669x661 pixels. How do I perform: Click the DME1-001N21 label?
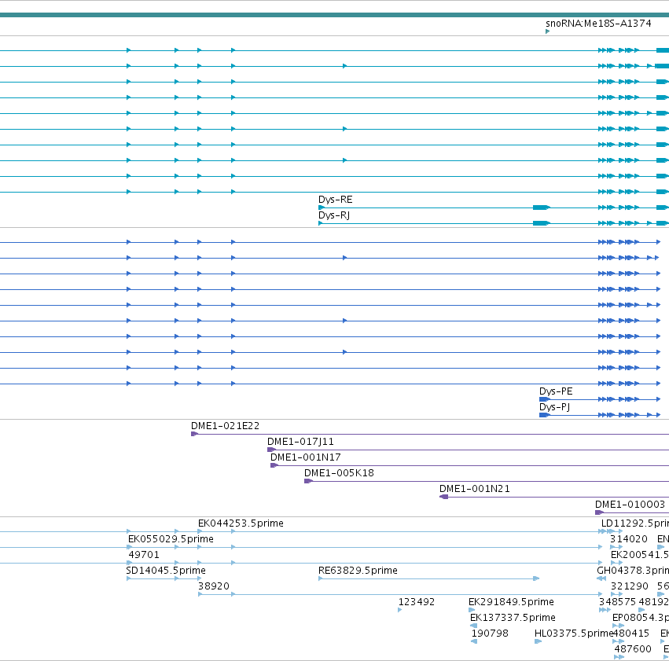pyautogui.click(x=475, y=489)
